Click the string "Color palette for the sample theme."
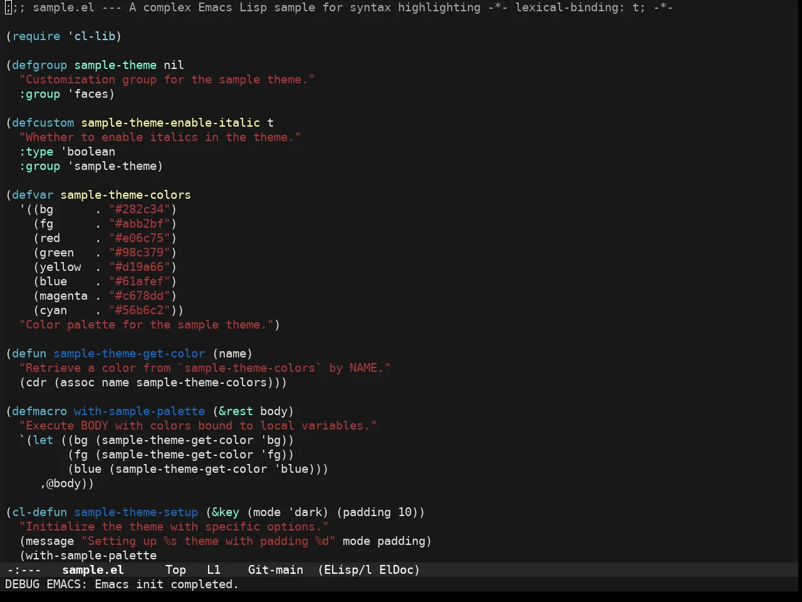Screen dimensions: 802x602 (x=146, y=324)
